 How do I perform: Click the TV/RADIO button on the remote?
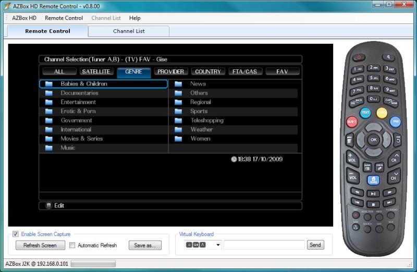click(390, 215)
